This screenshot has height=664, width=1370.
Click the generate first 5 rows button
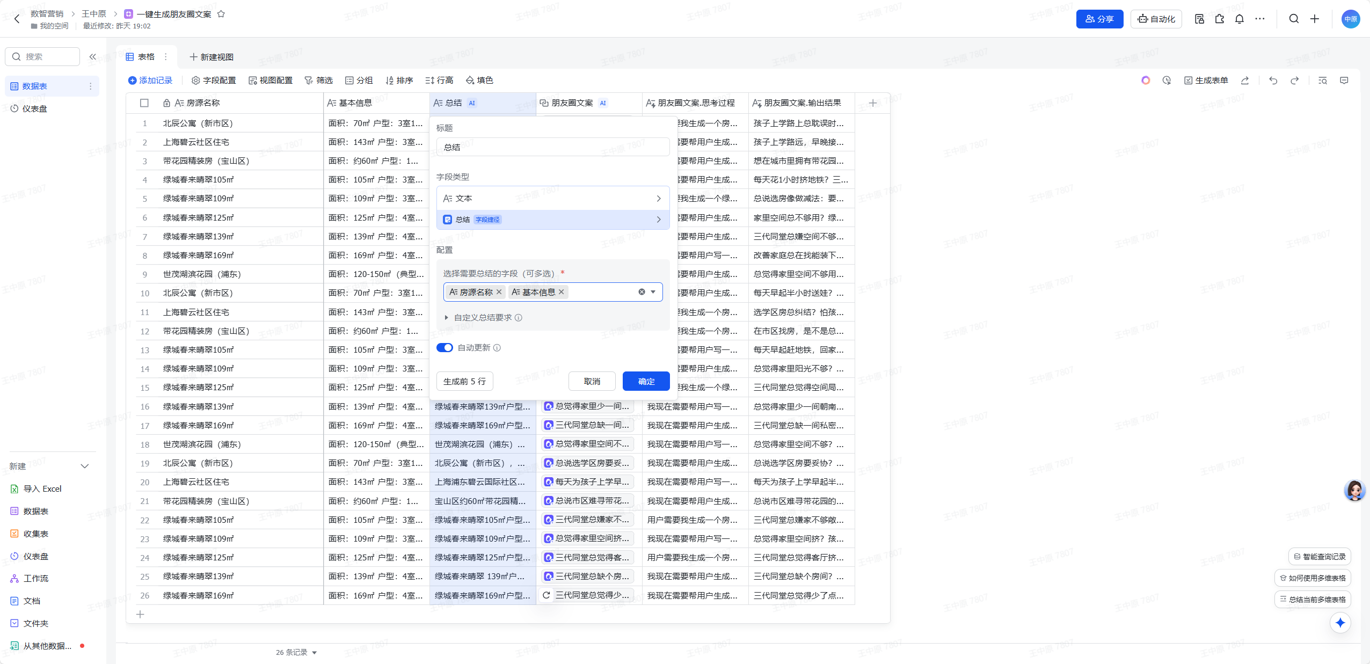click(464, 381)
